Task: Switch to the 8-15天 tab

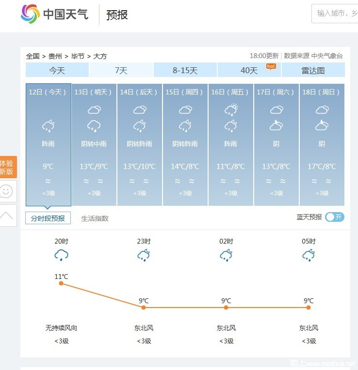Action: click(x=185, y=70)
